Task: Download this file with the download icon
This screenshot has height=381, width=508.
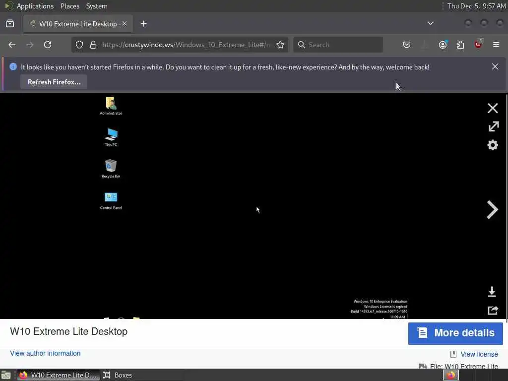Action: [492, 292]
